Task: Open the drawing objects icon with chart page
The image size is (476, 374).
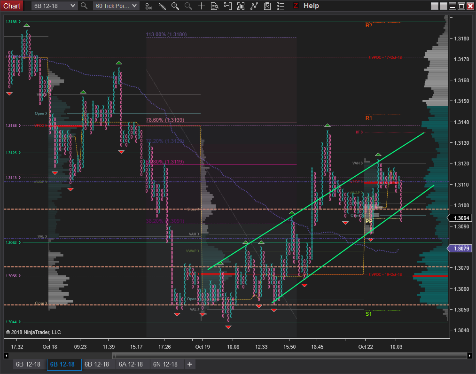Action: point(267,6)
